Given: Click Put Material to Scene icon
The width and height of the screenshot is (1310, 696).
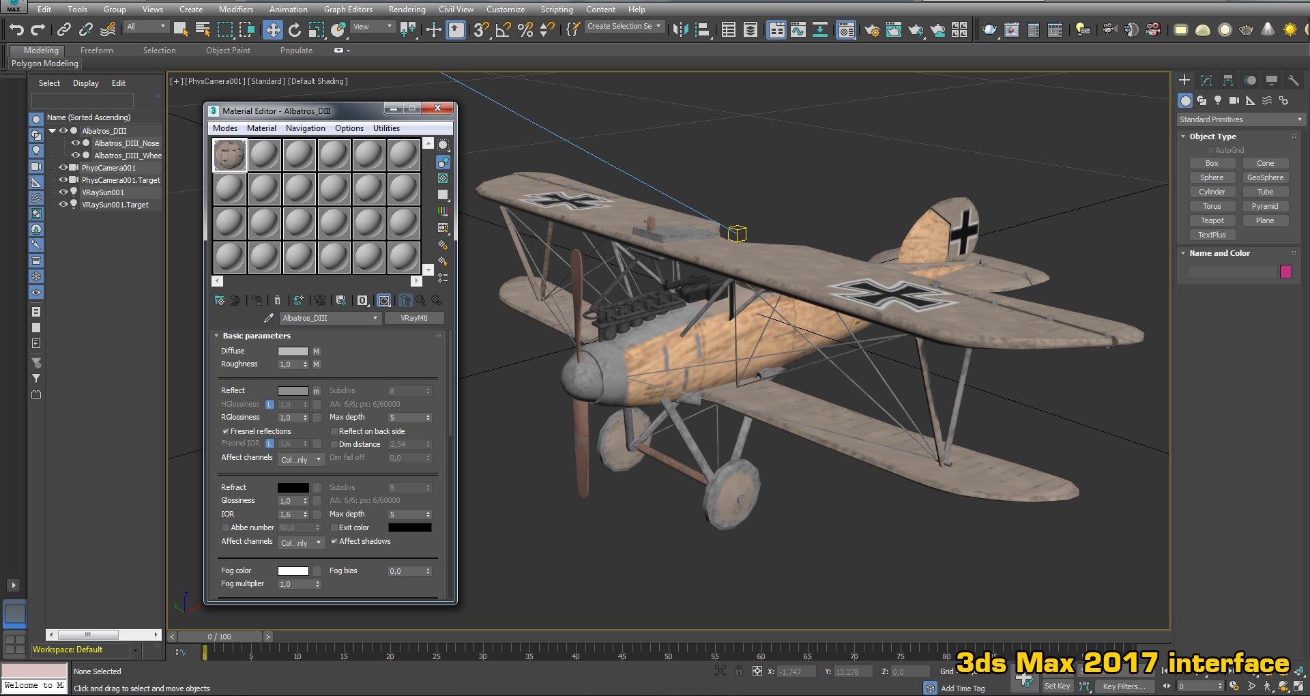Looking at the screenshot, I should click(x=235, y=300).
